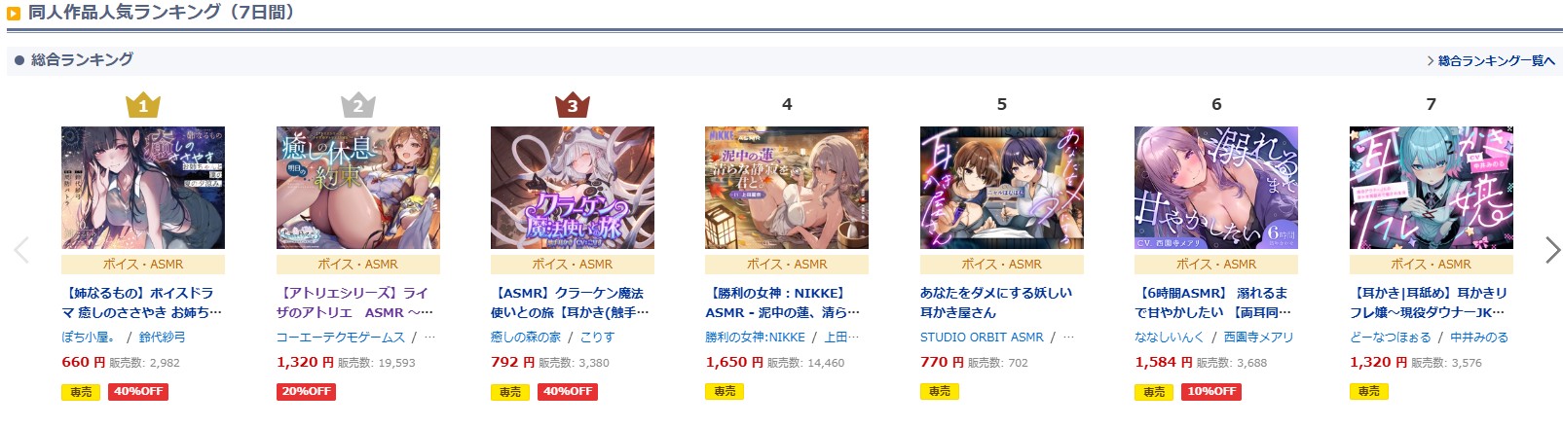Click the orange ranking section header icon
The height and width of the screenshot is (427, 1563).
tap(14, 14)
